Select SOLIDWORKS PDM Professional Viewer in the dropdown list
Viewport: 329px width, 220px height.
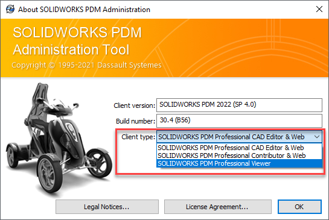(x=239, y=163)
